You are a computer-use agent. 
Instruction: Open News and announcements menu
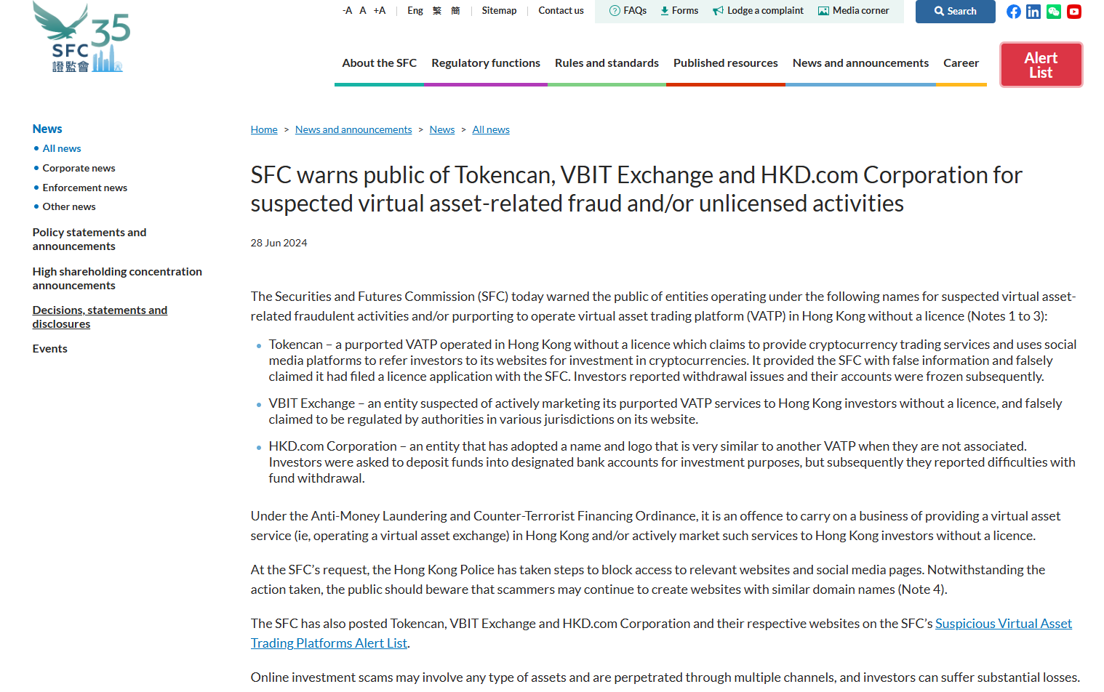tap(860, 63)
